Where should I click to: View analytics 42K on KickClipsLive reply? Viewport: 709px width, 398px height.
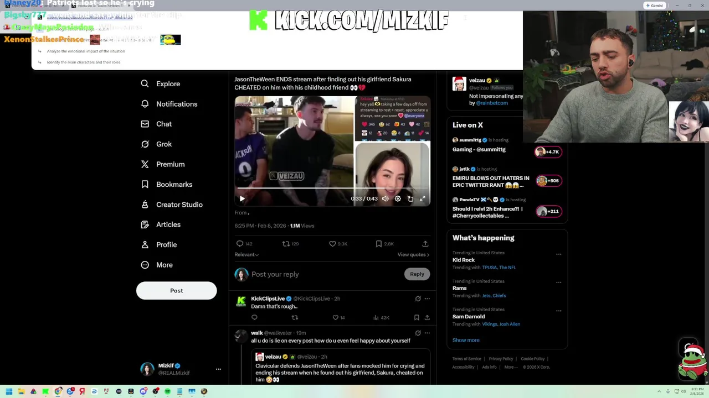click(x=381, y=317)
